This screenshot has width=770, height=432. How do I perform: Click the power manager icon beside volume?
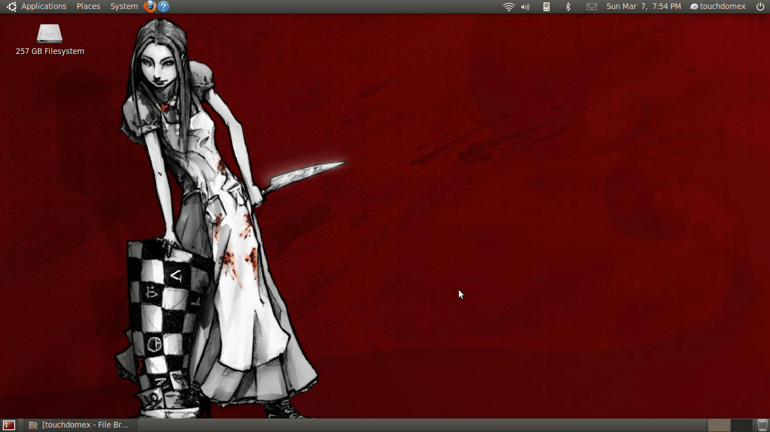tap(546, 7)
